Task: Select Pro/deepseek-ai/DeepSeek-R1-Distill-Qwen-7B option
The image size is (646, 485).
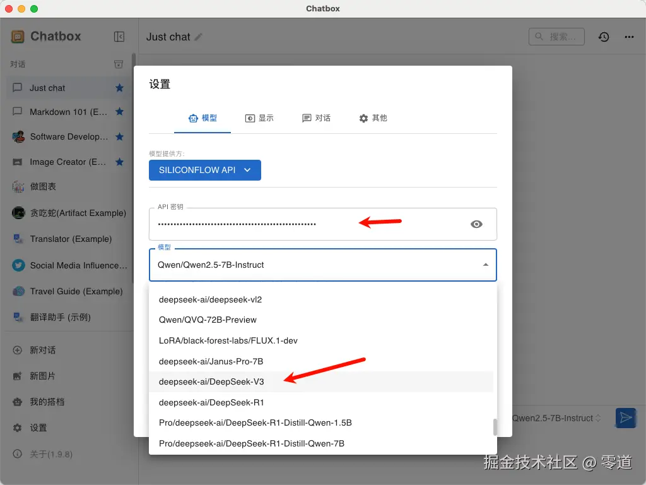Action: pos(321,444)
